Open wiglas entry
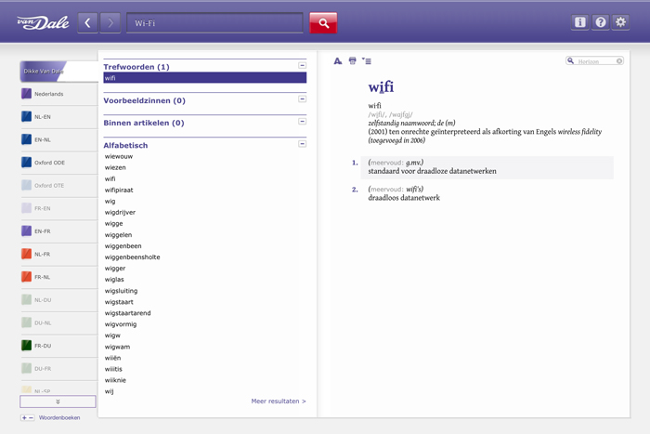Image resolution: width=650 pixels, height=434 pixels. [114, 280]
